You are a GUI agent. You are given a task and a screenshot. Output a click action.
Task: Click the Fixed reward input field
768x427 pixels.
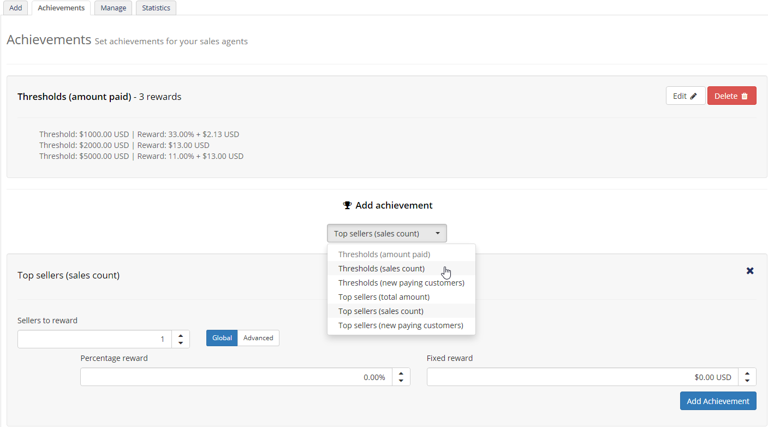click(582, 377)
